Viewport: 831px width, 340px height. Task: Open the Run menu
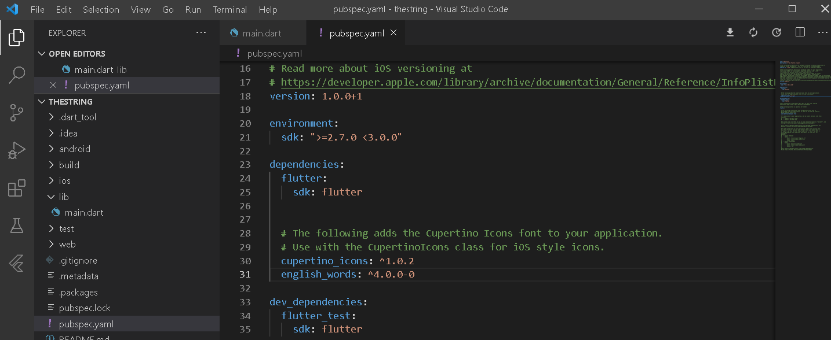coord(194,10)
